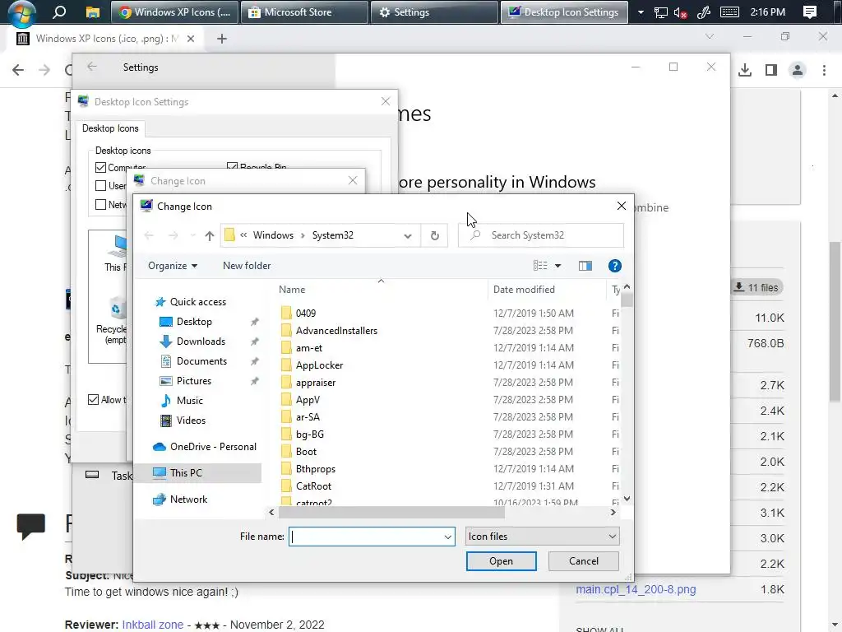Open touch keyboard tray icon
The width and height of the screenshot is (842, 632).
[729, 12]
